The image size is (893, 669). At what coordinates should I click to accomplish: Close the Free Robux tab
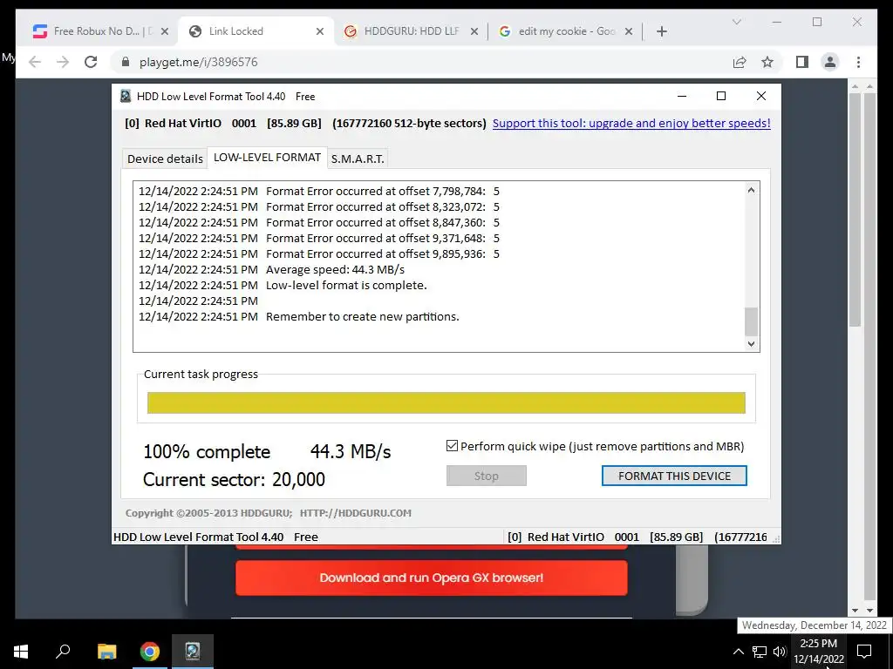[x=165, y=31]
